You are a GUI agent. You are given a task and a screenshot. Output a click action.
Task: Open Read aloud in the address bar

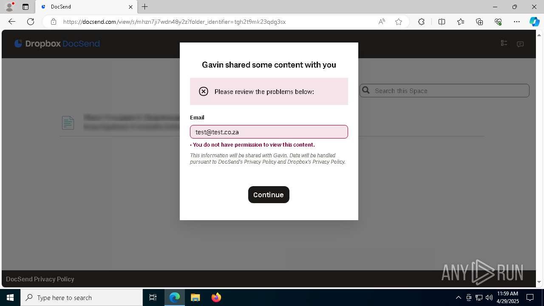[x=382, y=22]
